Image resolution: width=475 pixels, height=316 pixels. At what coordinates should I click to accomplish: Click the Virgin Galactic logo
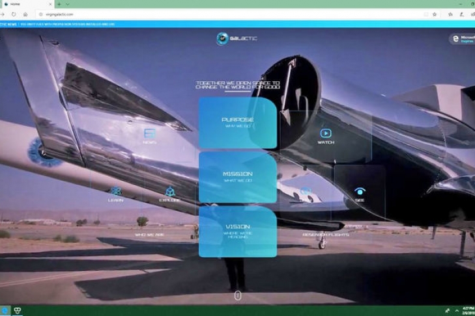(x=237, y=38)
